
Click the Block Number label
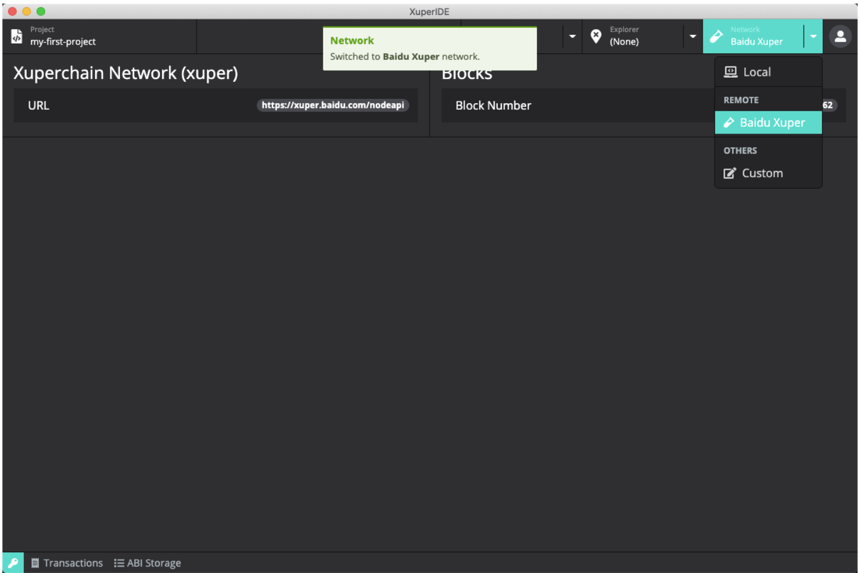point(493,106)
